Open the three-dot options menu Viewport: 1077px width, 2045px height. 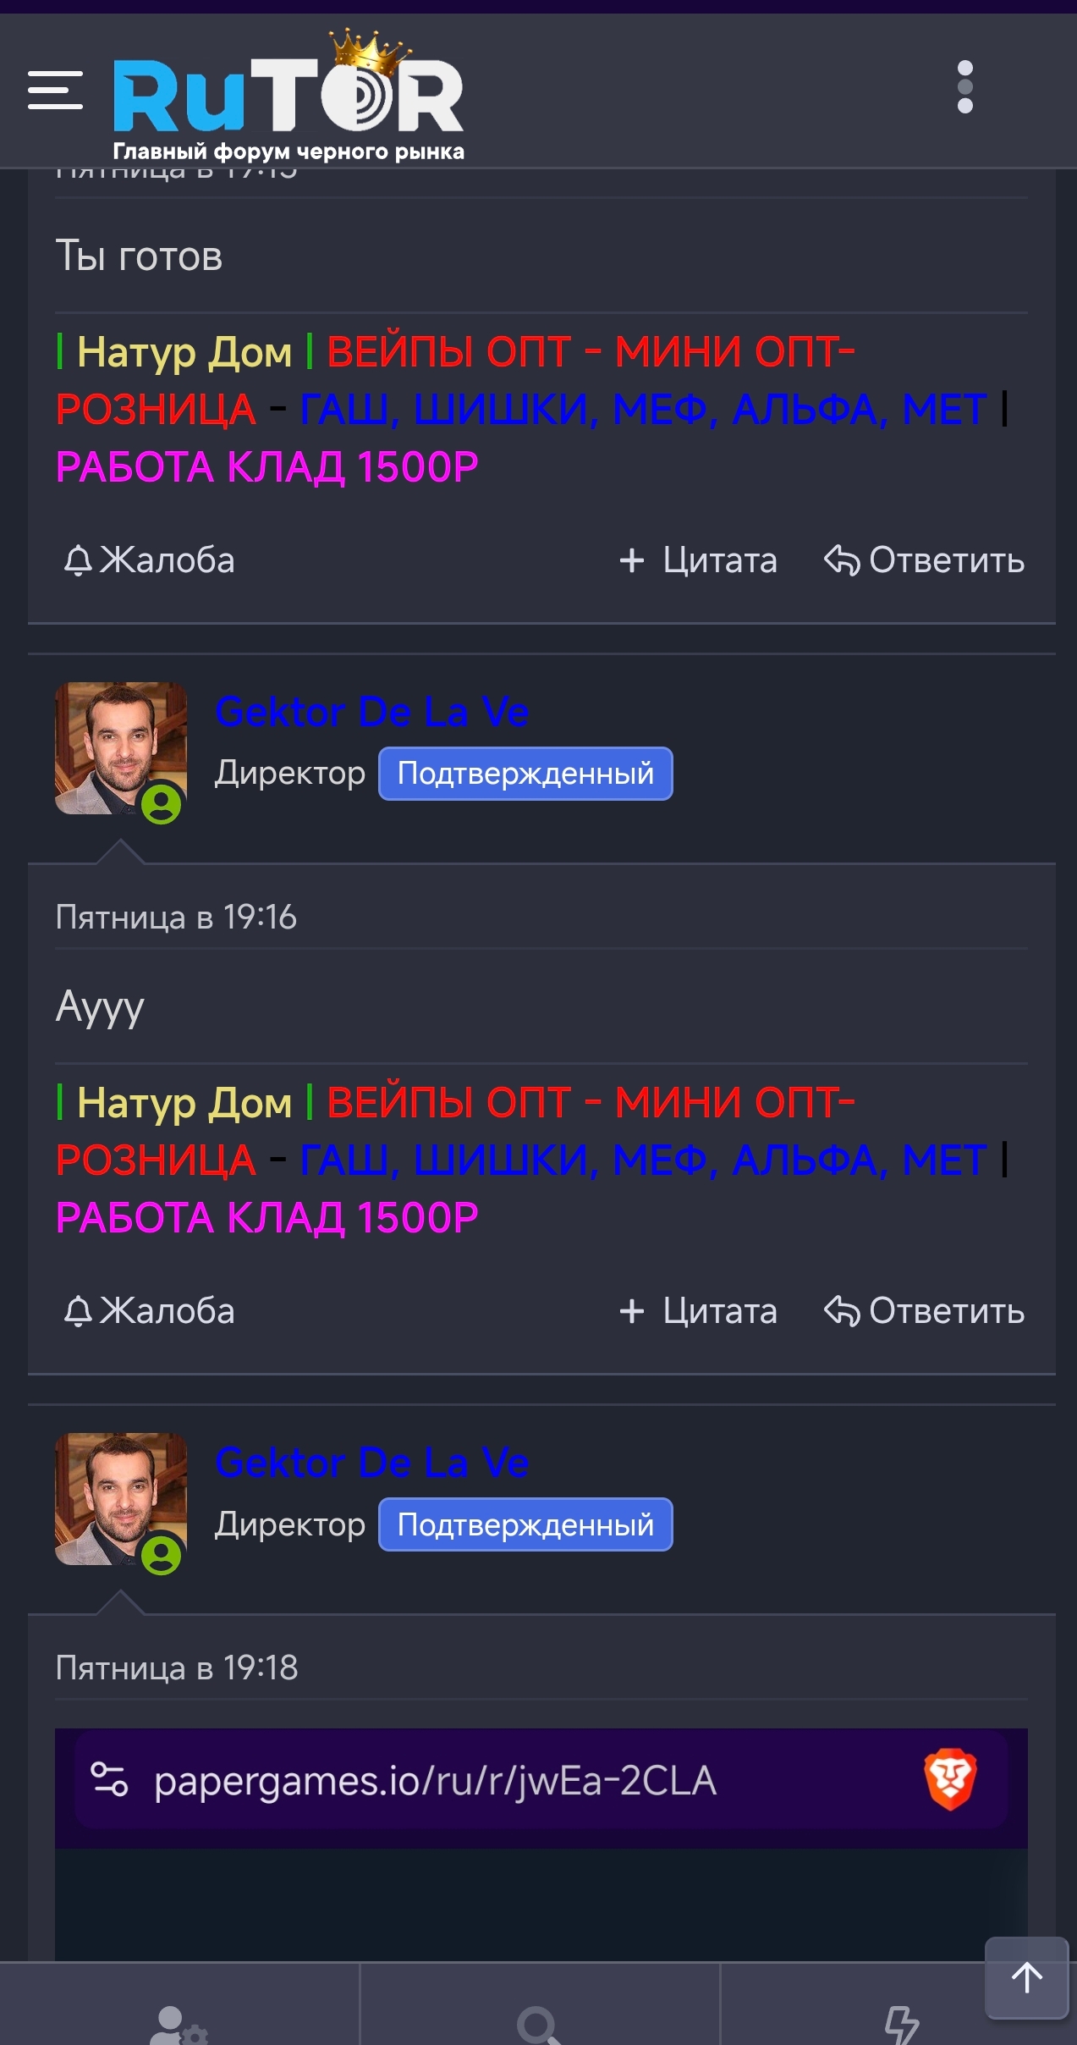pyautogui.click(x=964, y=86)
